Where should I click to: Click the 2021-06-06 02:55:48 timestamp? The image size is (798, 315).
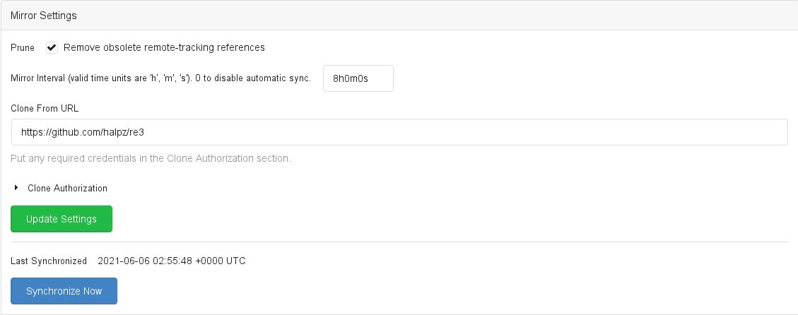point(171,261)
